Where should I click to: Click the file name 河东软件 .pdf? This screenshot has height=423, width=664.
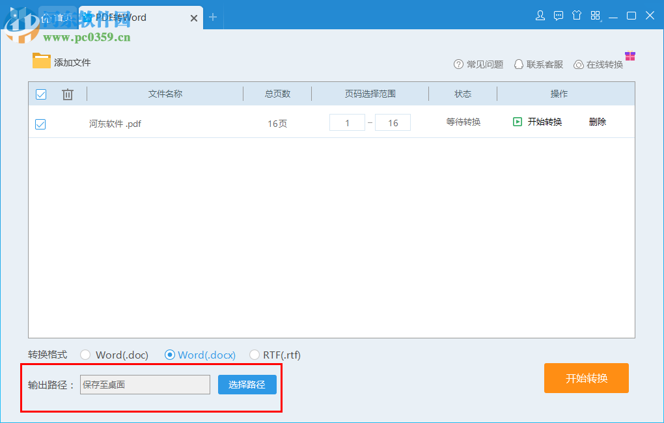pos(115,124)
